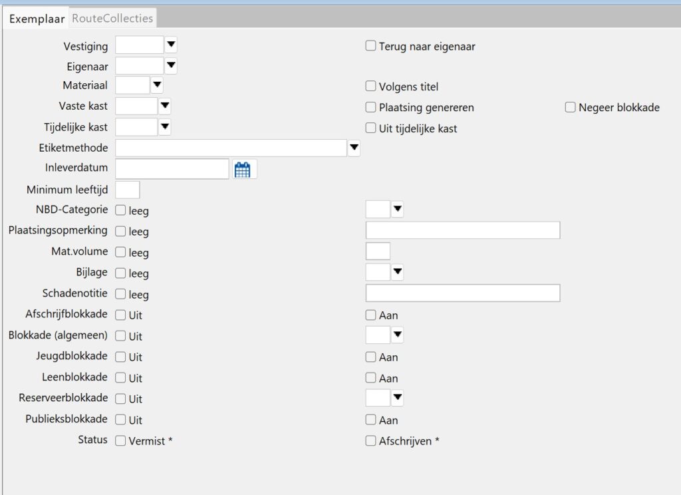Enable the Negeer blokkade checkbox
This screenshot has height=495, width=681.
tap(571, 107)
